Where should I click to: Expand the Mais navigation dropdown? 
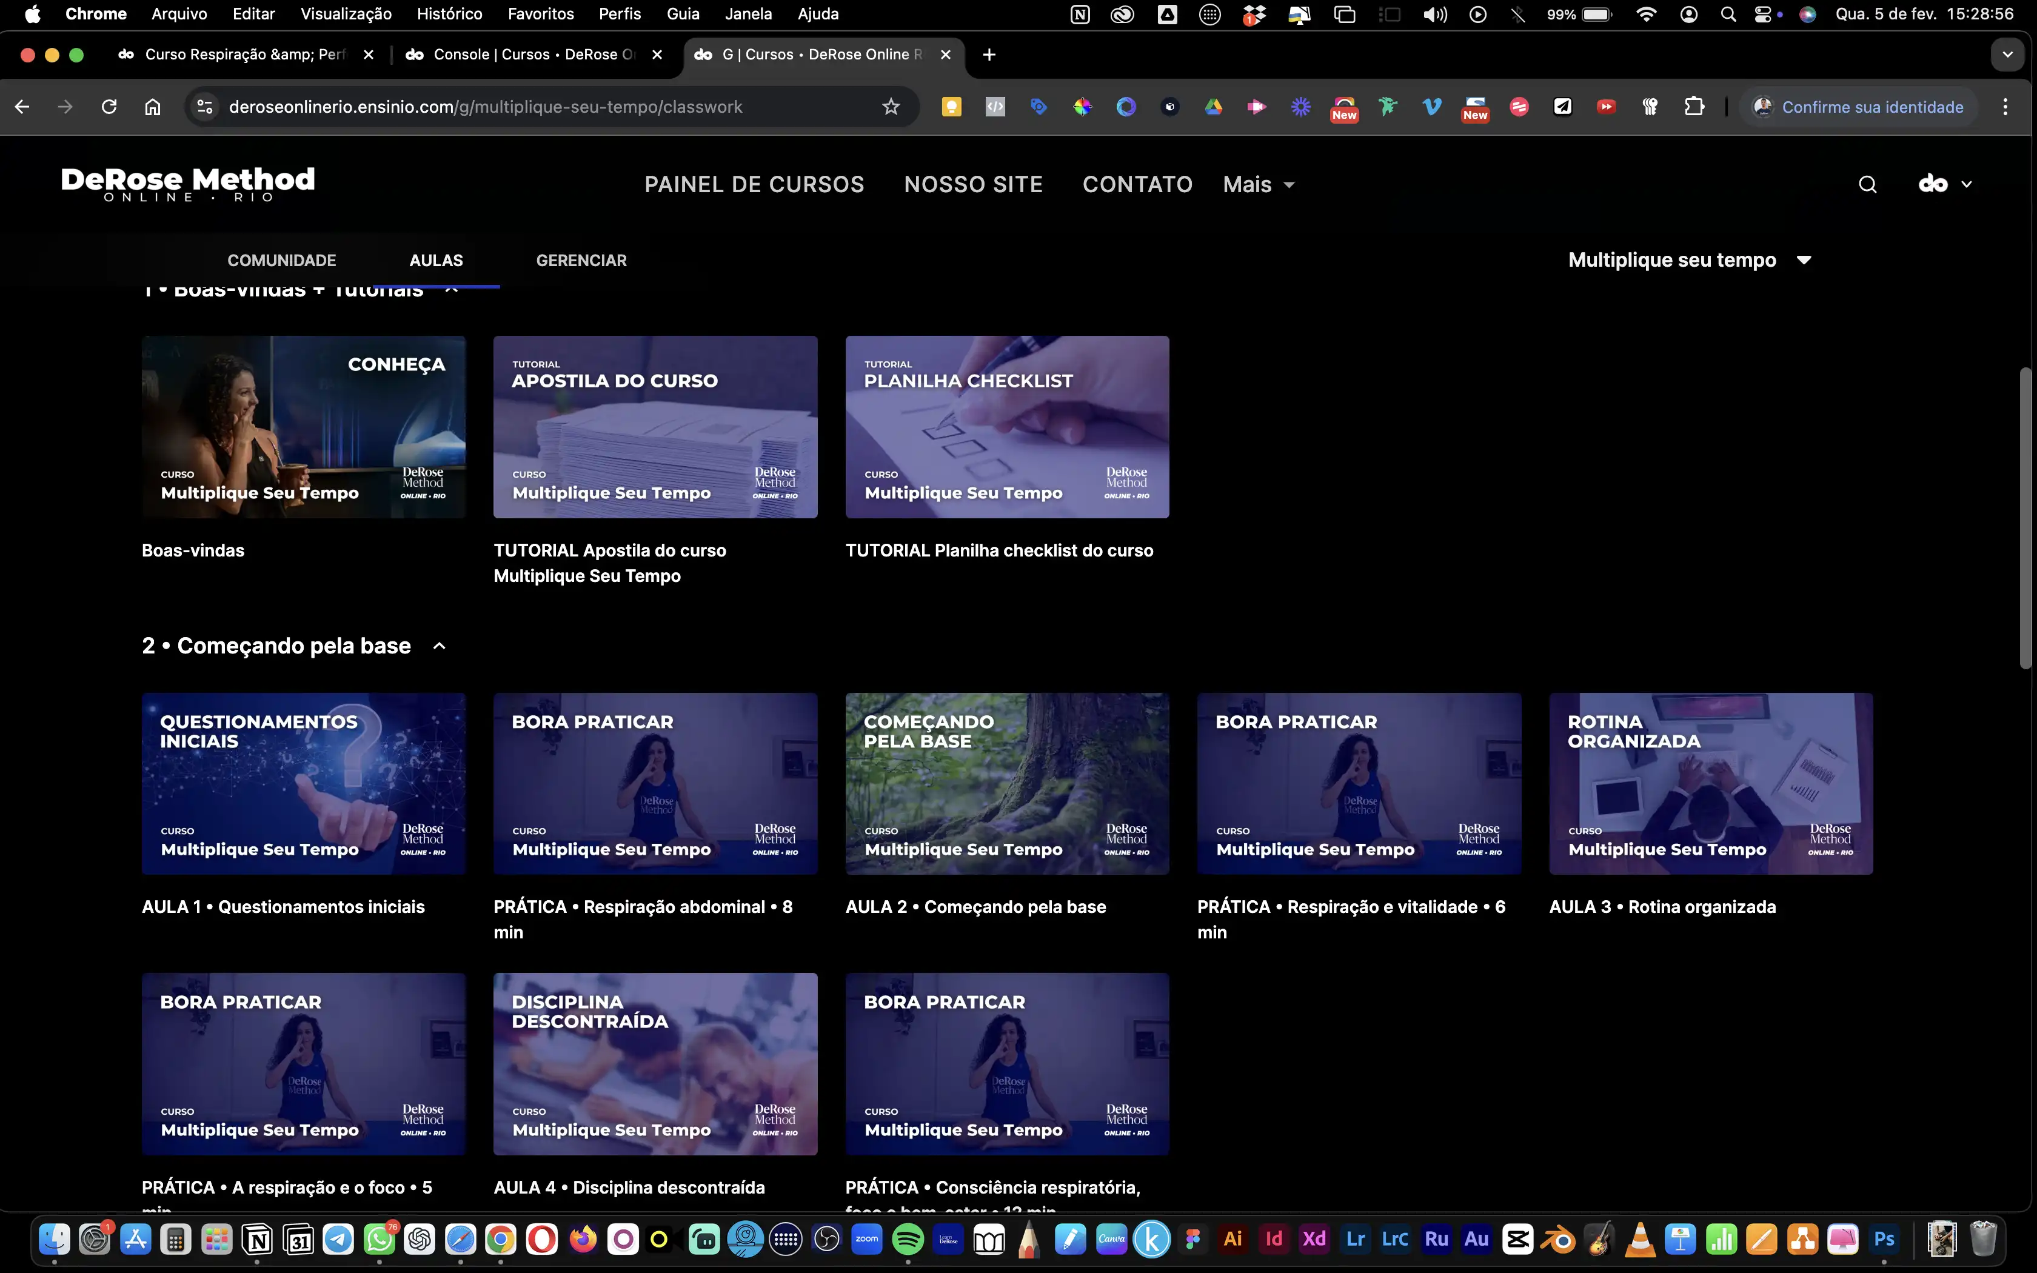[x=1259, y=184]
